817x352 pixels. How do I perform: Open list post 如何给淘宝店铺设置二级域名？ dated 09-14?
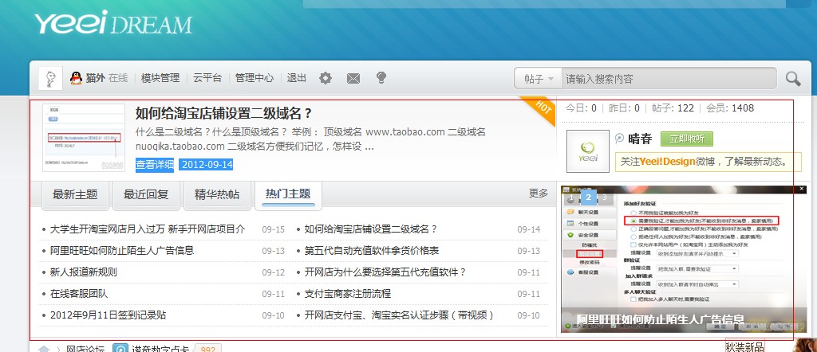click(x=371, y=229)
